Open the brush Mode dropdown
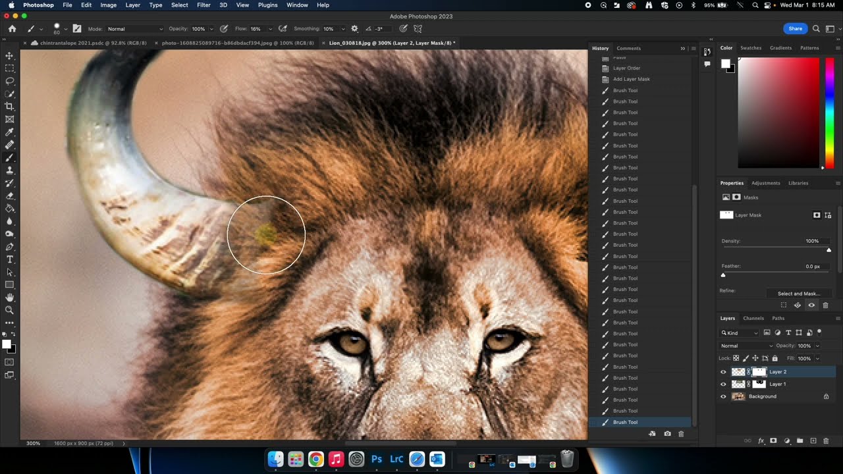Viewport: 843px width, 474px height. (x=135, y=29)
